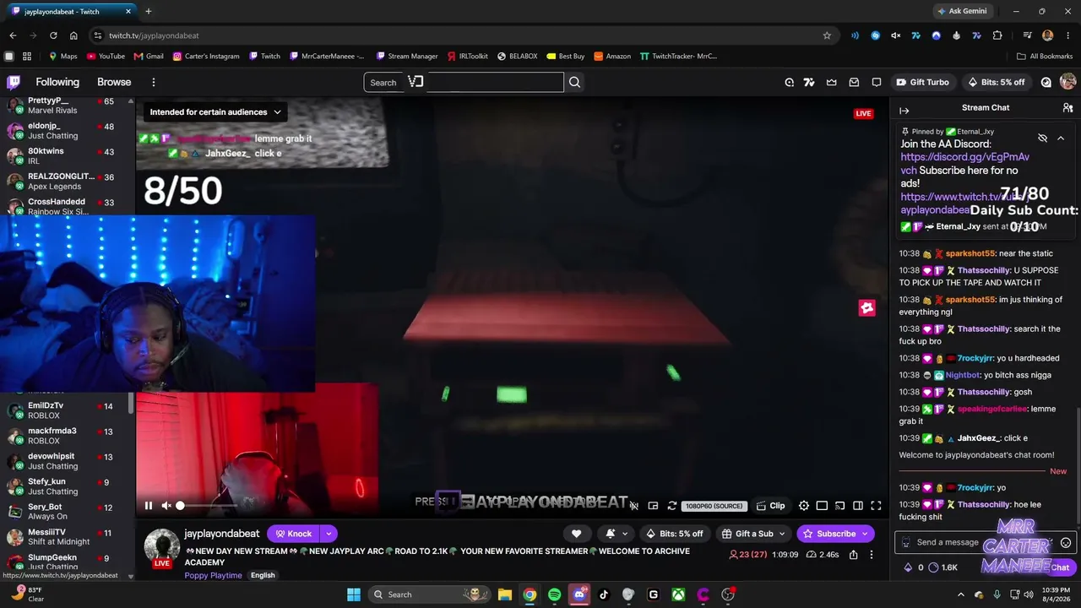Open the Chrome extensions puzzle icon
This screenshot has width=1081, height=608.
click(x=997, y=35)
